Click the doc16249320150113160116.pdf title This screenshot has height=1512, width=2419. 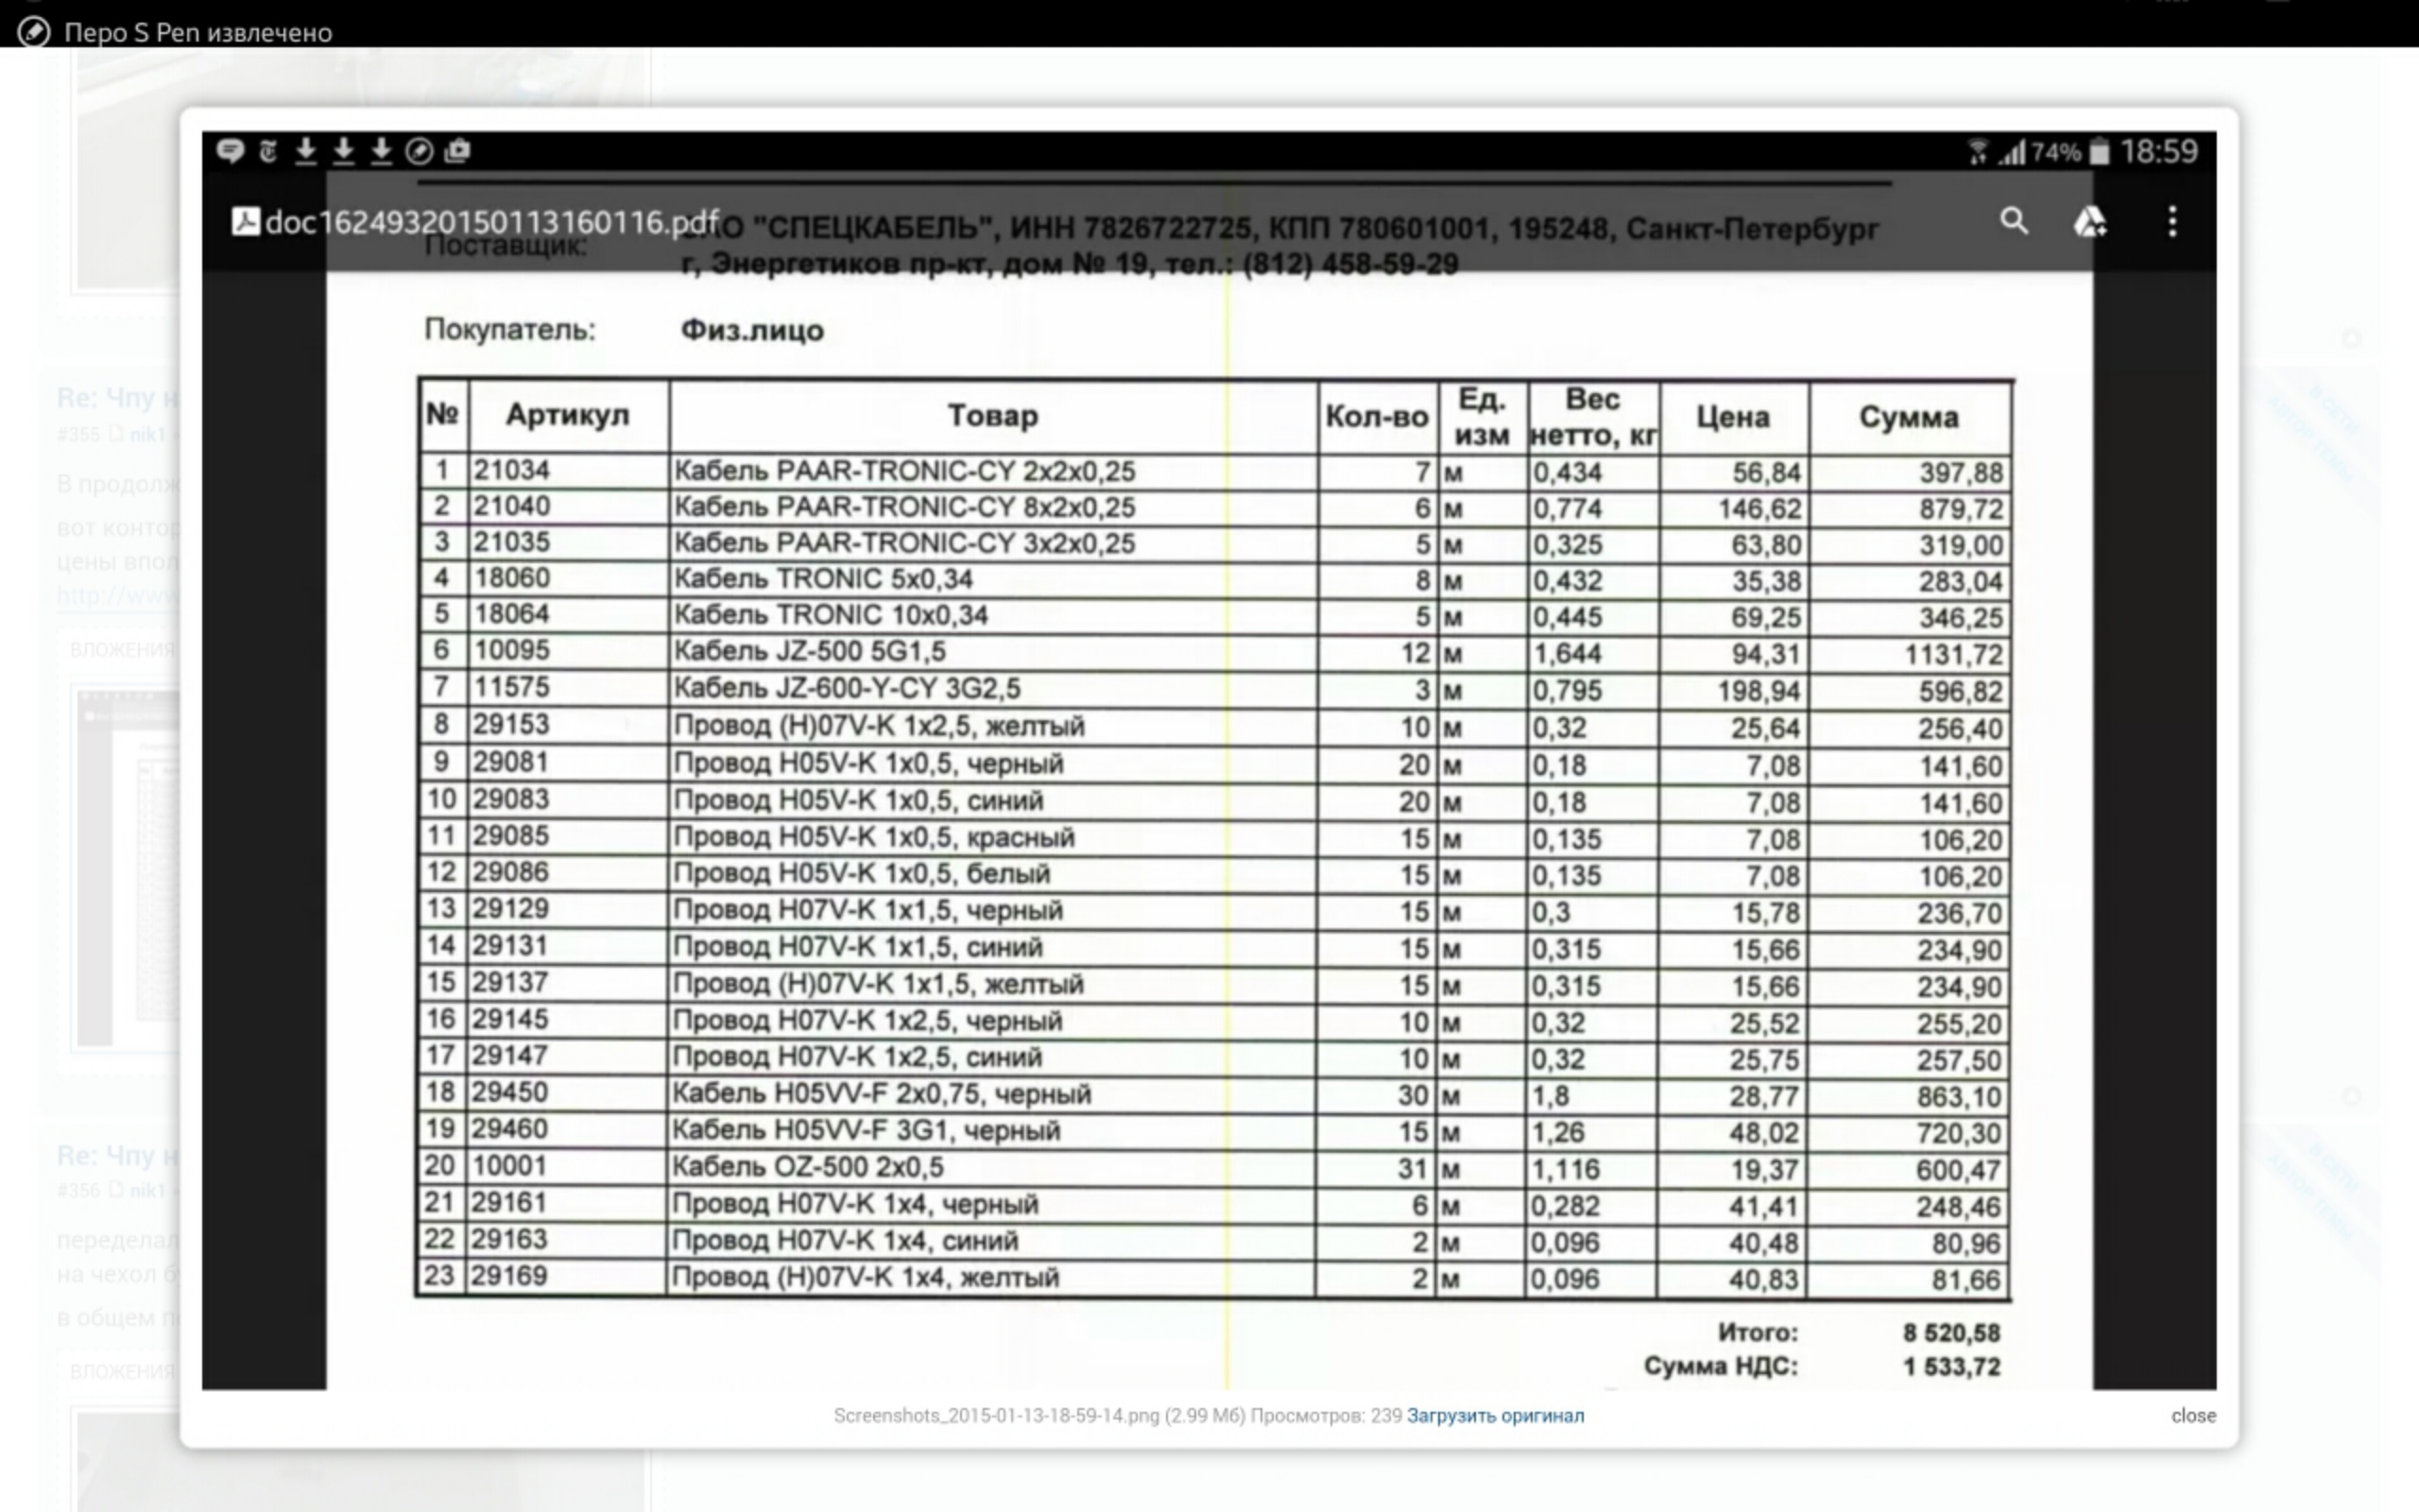click(x=491, y=222)
